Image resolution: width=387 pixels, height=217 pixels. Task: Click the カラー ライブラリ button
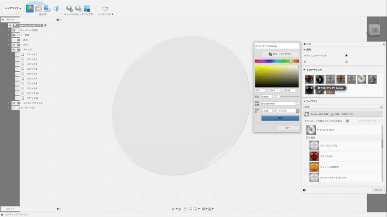(x=280, y=54)
